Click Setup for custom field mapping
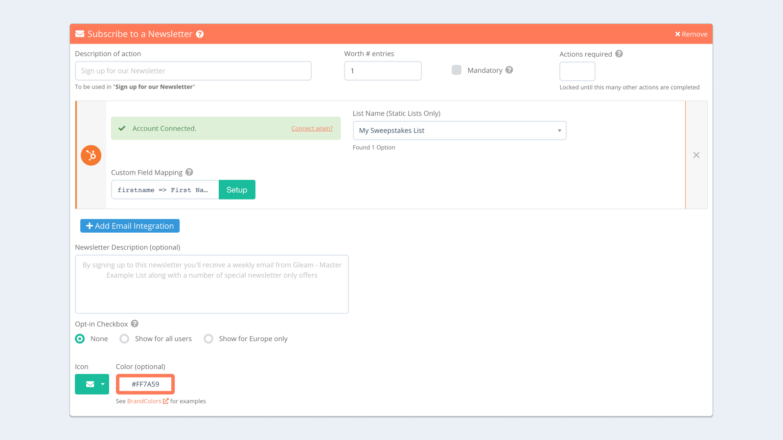 (x=237, y=190)
